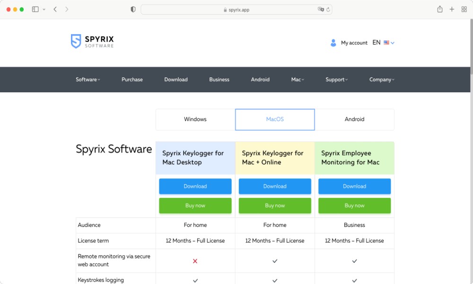Open the Safari sidebar toggle icon
Screen dimensions: 473x284
(35, 9)
